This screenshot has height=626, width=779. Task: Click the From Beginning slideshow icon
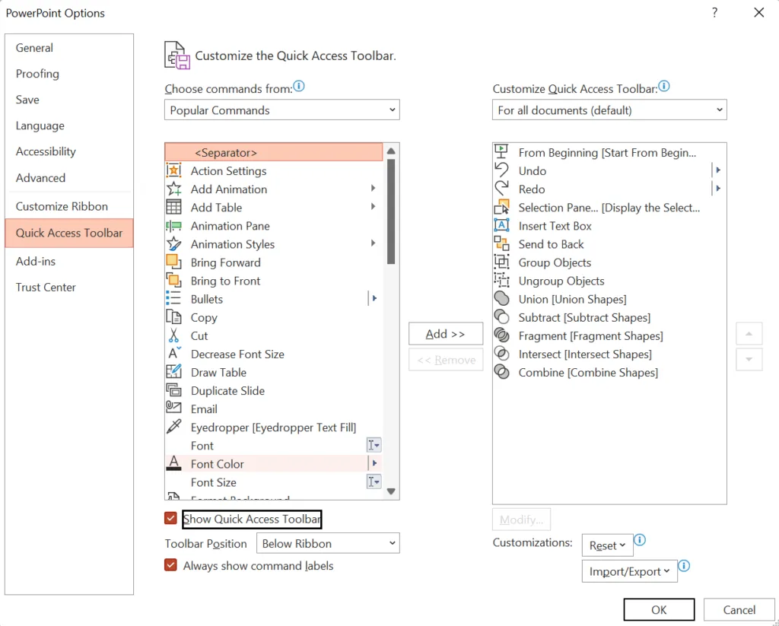click(502, 151)
